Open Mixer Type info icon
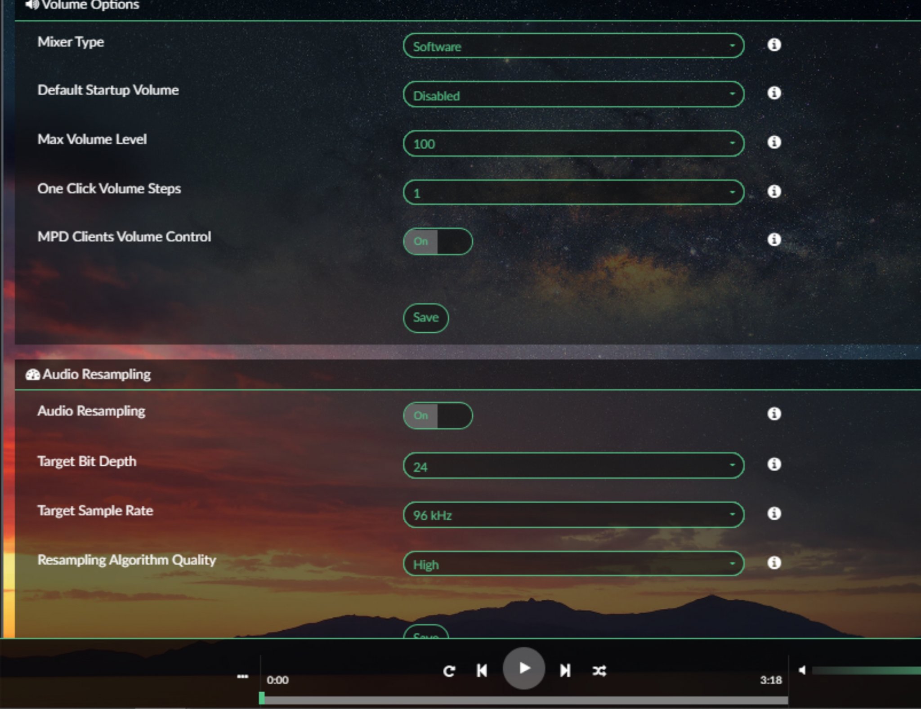The image size is (921, 709). [774, 45]
